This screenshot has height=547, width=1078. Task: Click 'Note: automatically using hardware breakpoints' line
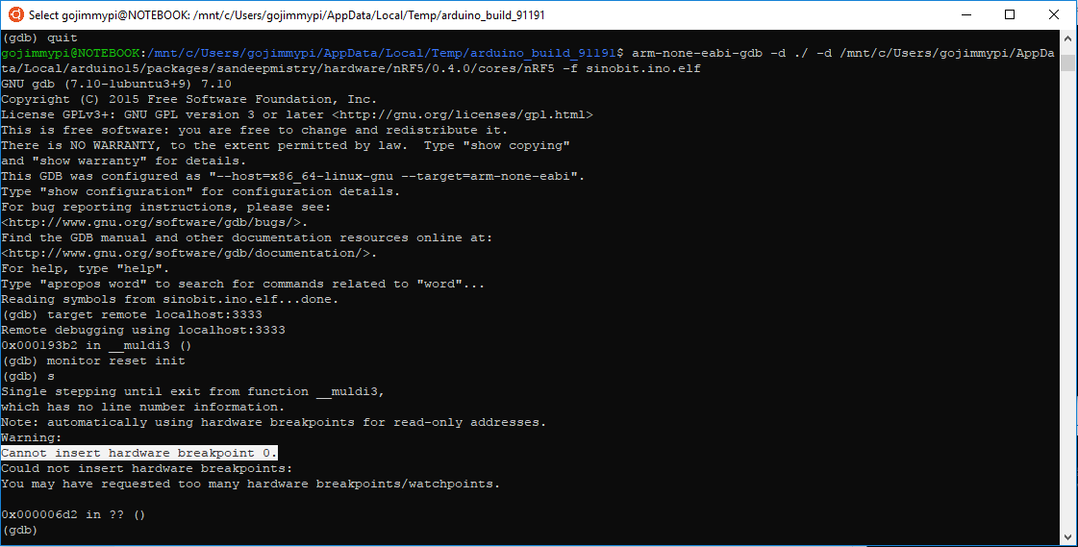point(274,422)
